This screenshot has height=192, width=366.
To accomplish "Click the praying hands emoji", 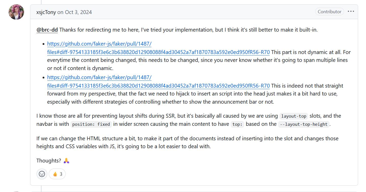I will 66,161.
